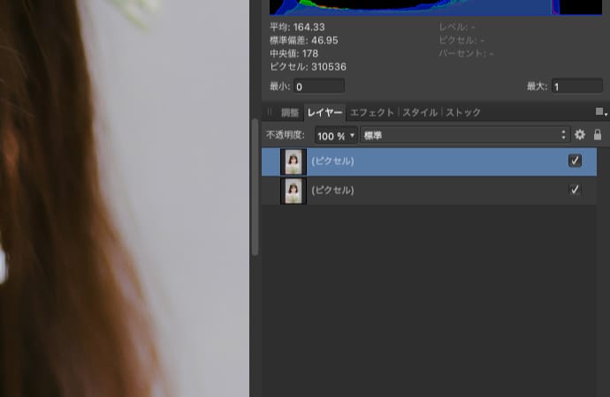Open the スタイル tab
This screenshot has height=397, width=610.
point(420,113)
